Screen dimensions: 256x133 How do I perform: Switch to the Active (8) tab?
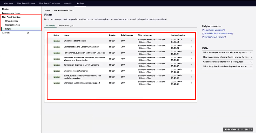click(x=50, y=25)
